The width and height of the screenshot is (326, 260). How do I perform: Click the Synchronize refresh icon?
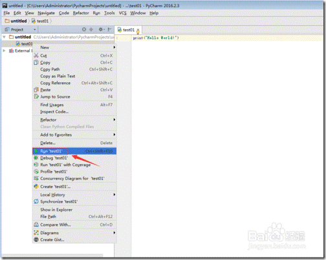pyautogui.click(x=36, y=202)
